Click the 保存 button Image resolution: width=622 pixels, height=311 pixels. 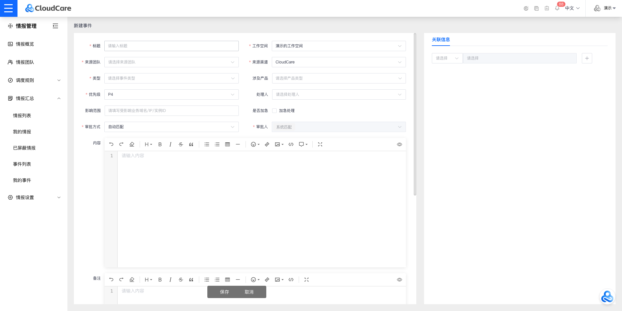(x=224, y=292)
